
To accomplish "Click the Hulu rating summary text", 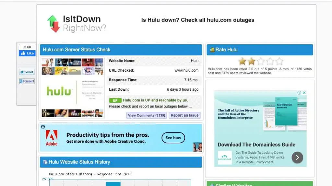I will tap(260, 71).
